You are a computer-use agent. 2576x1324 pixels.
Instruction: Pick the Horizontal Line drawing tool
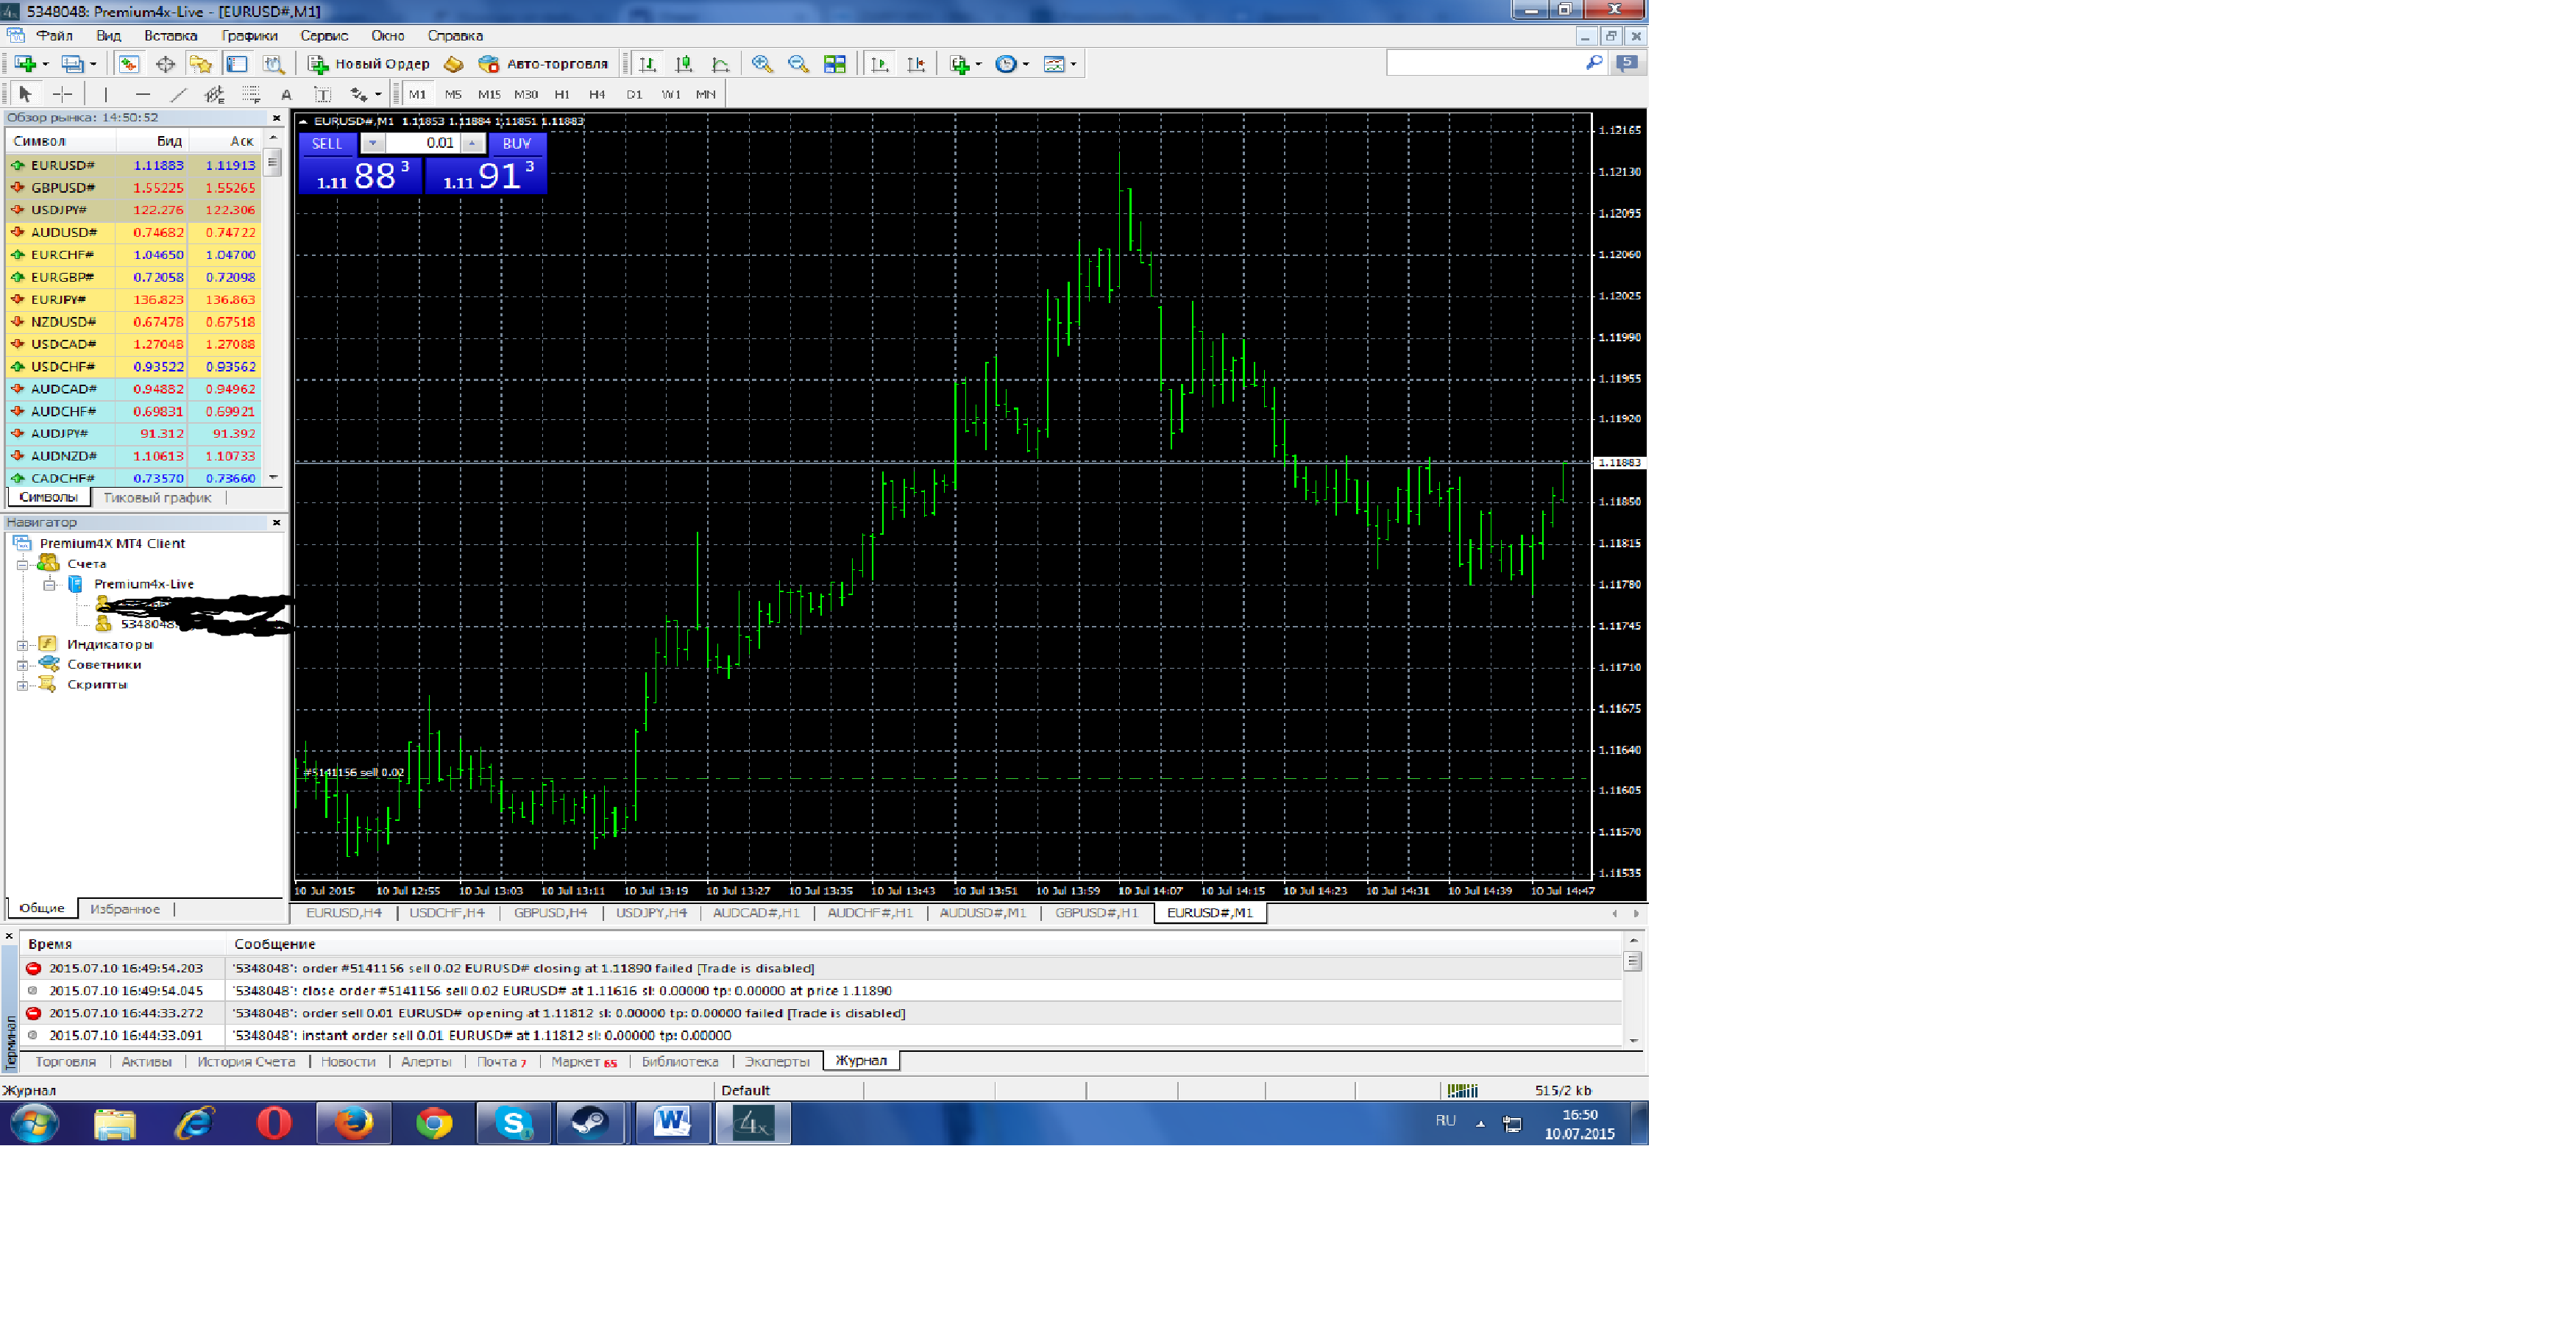click(143, 94)
